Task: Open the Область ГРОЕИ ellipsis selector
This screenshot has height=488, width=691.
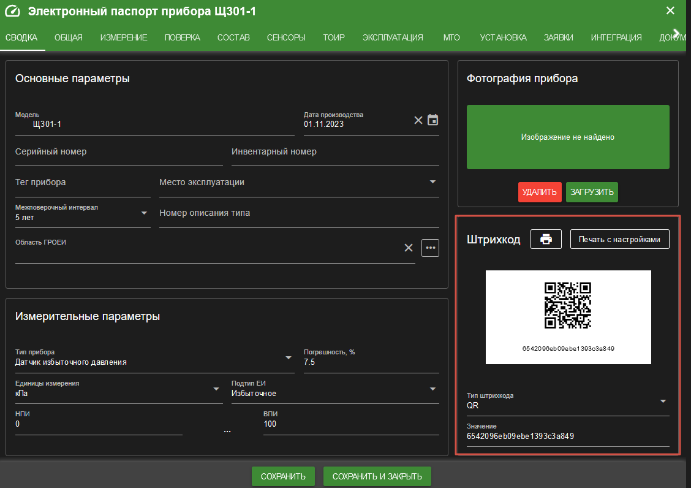Action: (430, 248)
